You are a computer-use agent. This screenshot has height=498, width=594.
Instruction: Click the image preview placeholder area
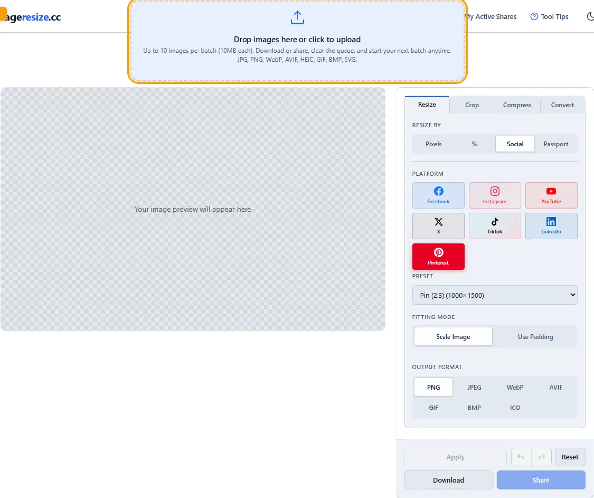point(193,209)
